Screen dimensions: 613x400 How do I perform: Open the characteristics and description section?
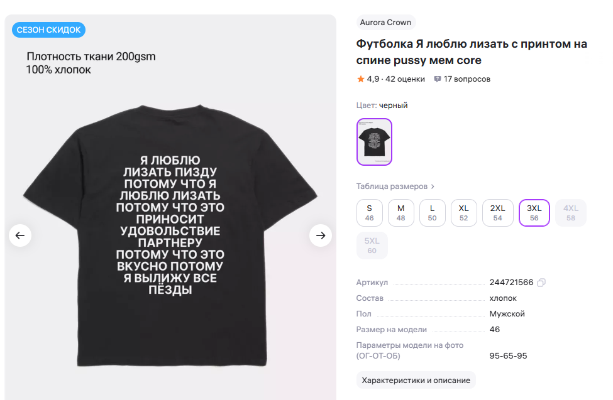point(416,380)
